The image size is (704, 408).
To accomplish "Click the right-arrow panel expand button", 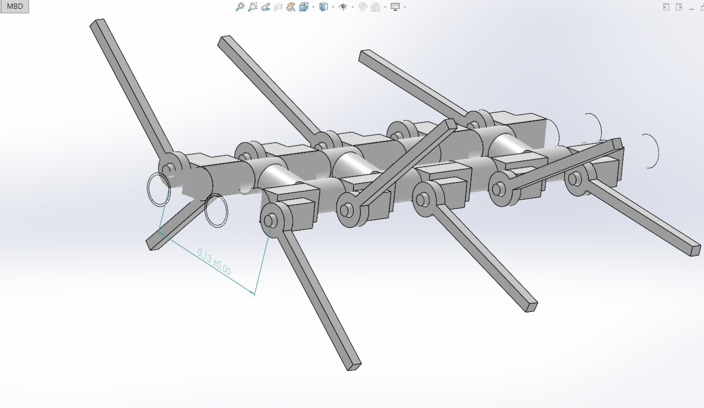I will [x=679, y=7].
